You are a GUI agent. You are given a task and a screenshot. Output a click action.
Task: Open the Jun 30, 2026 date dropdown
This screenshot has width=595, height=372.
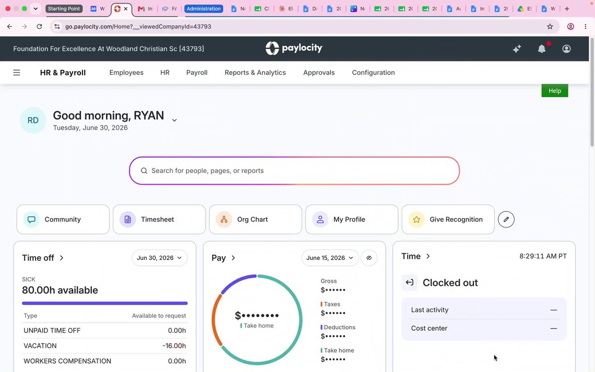(x=160, y=258)
